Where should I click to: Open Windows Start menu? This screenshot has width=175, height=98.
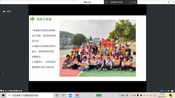3,95
